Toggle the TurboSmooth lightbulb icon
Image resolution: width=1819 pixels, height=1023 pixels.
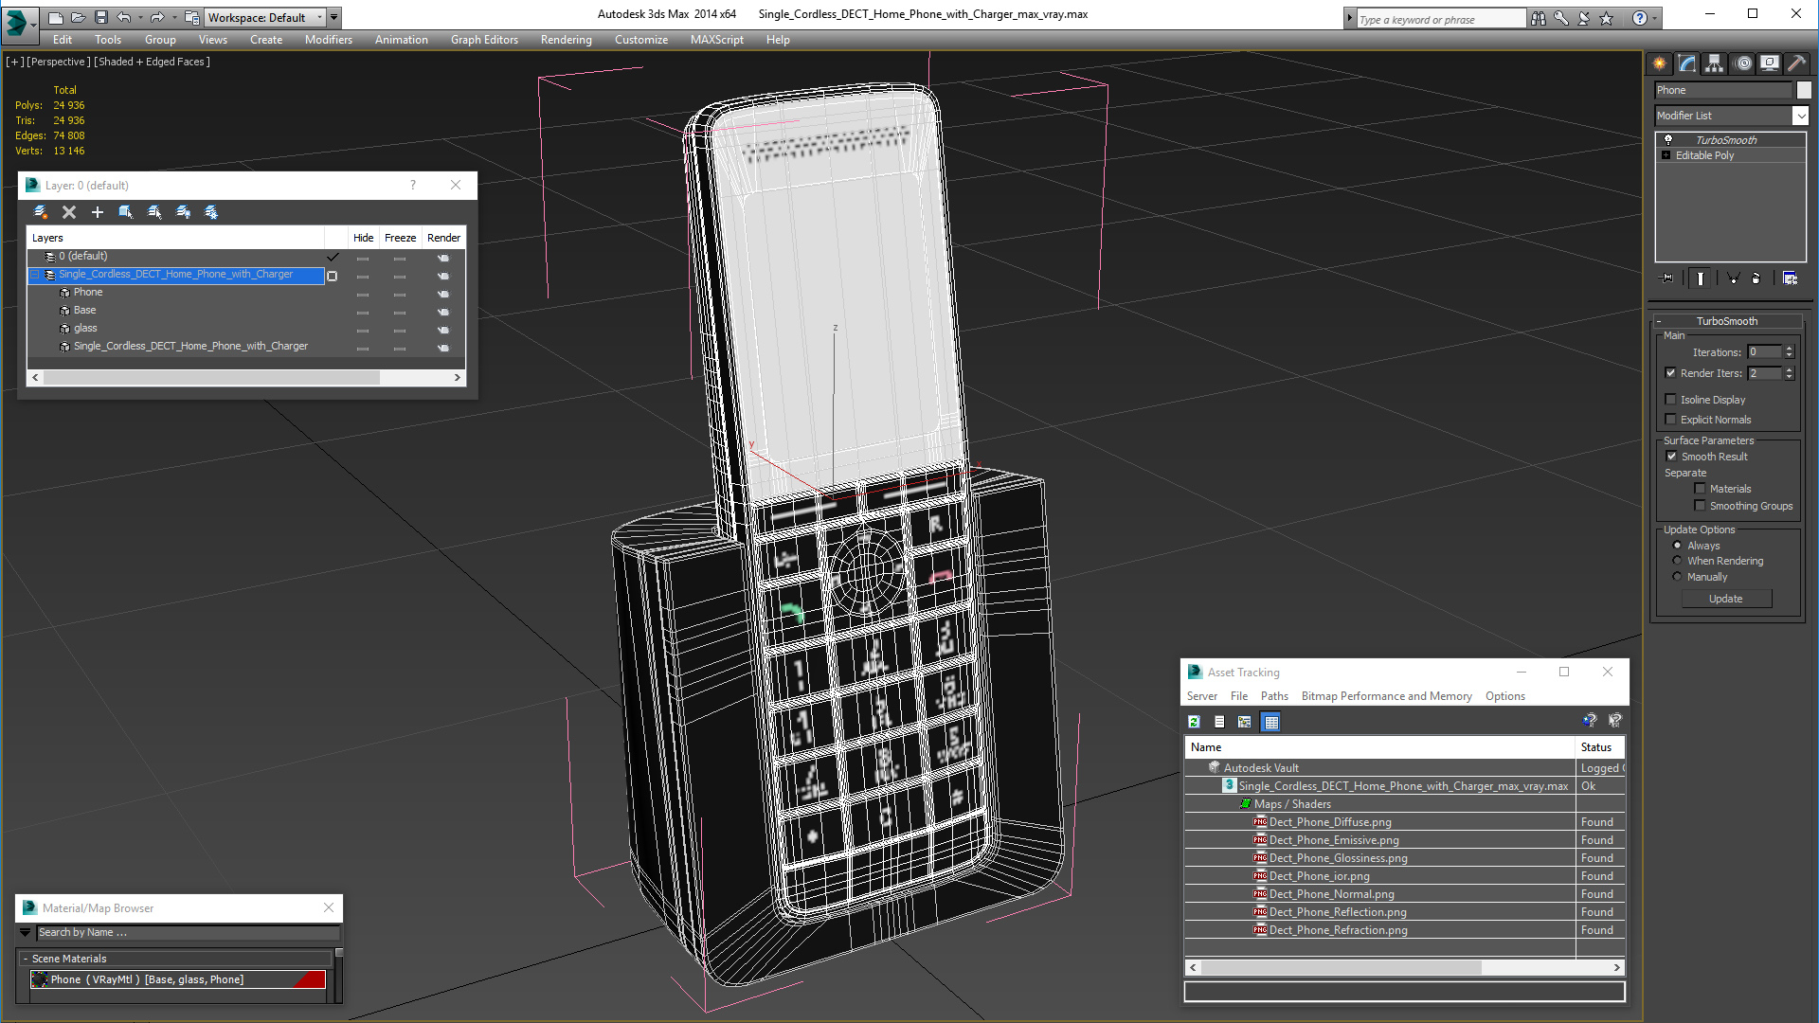click(x=1668, y=139)
